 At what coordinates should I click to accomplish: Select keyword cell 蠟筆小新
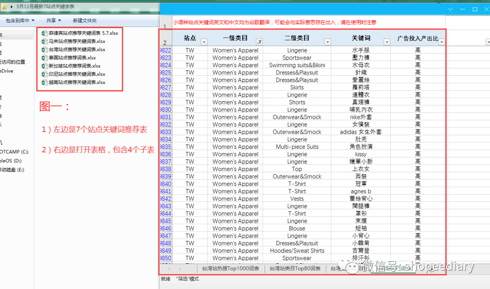(x=361, y=162)
